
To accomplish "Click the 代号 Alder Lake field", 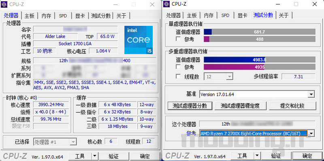I will pos(55,36).
